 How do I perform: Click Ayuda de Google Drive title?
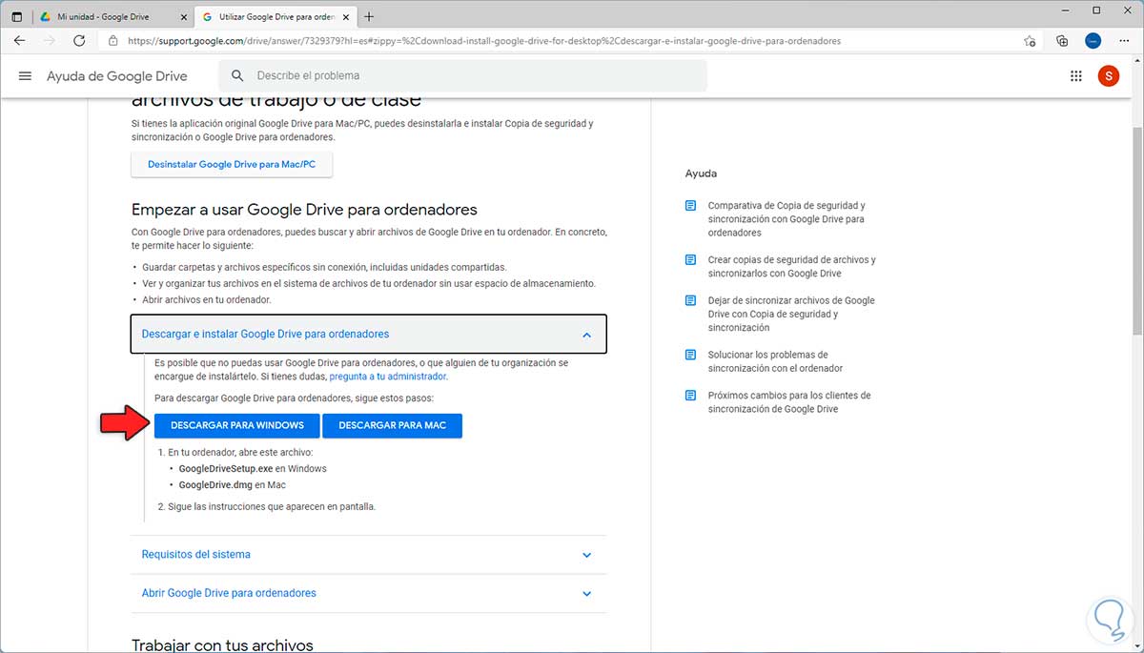tap(117, 76)
